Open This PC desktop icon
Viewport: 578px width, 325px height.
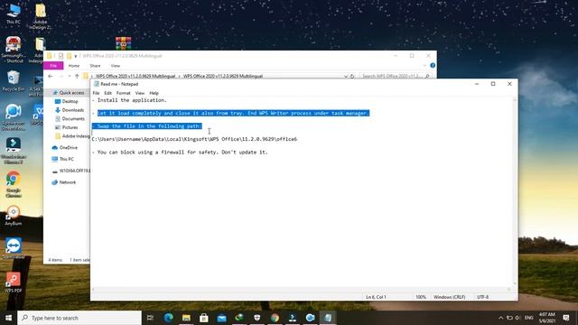click(x=14, y=14)
